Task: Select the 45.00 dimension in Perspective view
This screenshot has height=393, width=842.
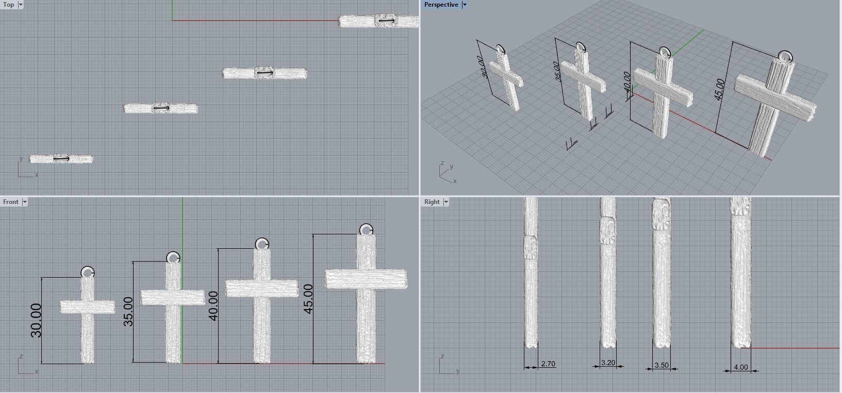Action: 719,90
